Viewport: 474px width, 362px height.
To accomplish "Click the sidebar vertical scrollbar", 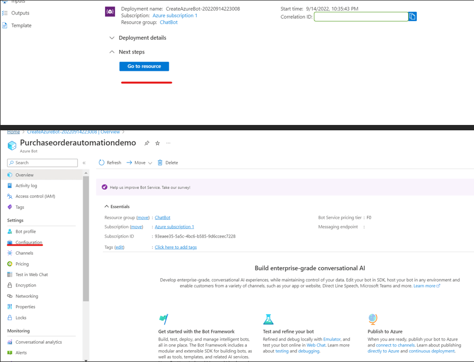I will (x=86, y=239).
